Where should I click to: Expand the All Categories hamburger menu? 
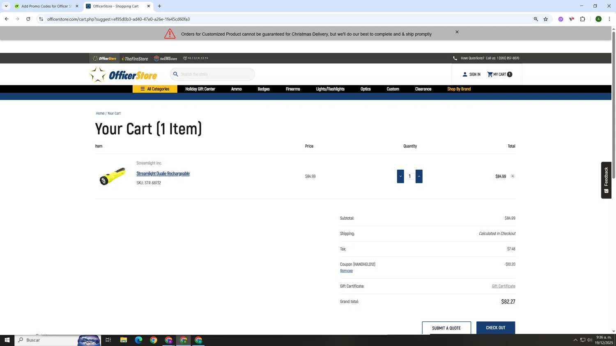[155, 89]
